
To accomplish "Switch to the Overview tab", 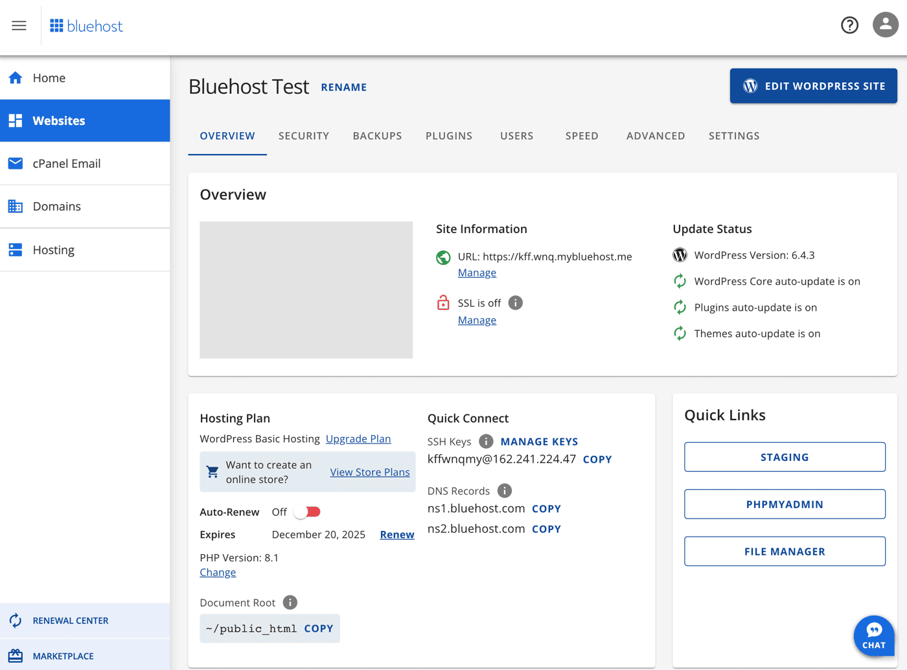I will click(227, 136).
